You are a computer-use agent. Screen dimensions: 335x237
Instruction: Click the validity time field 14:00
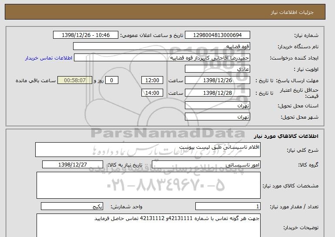(152, 93)
